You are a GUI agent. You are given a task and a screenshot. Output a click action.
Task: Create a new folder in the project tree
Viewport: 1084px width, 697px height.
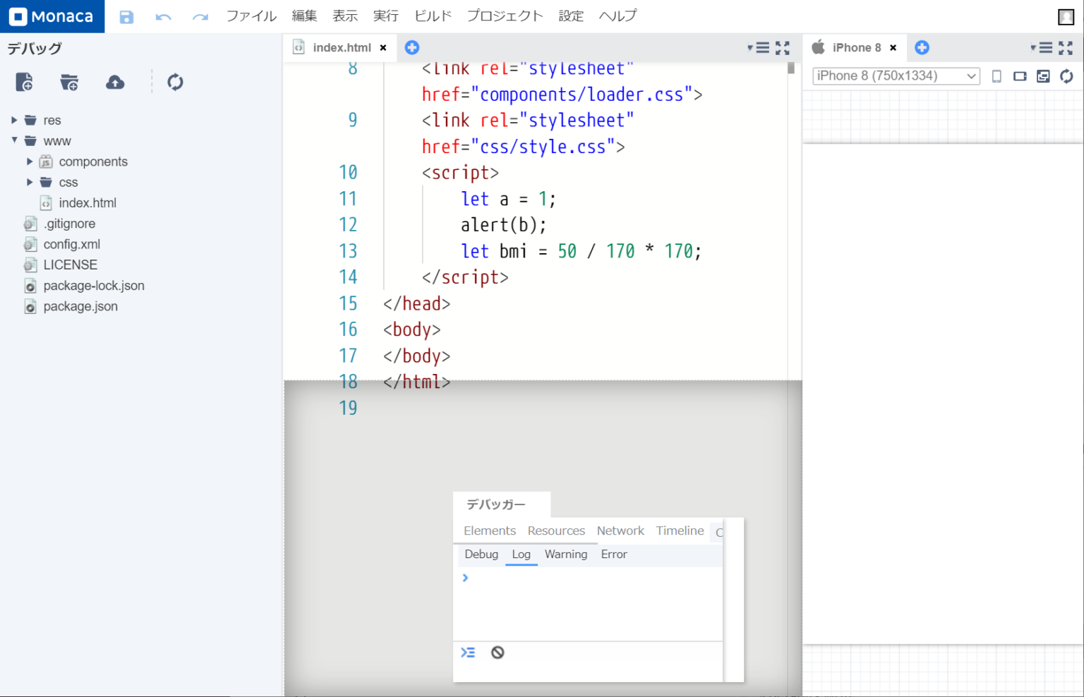tap(68, 81)
